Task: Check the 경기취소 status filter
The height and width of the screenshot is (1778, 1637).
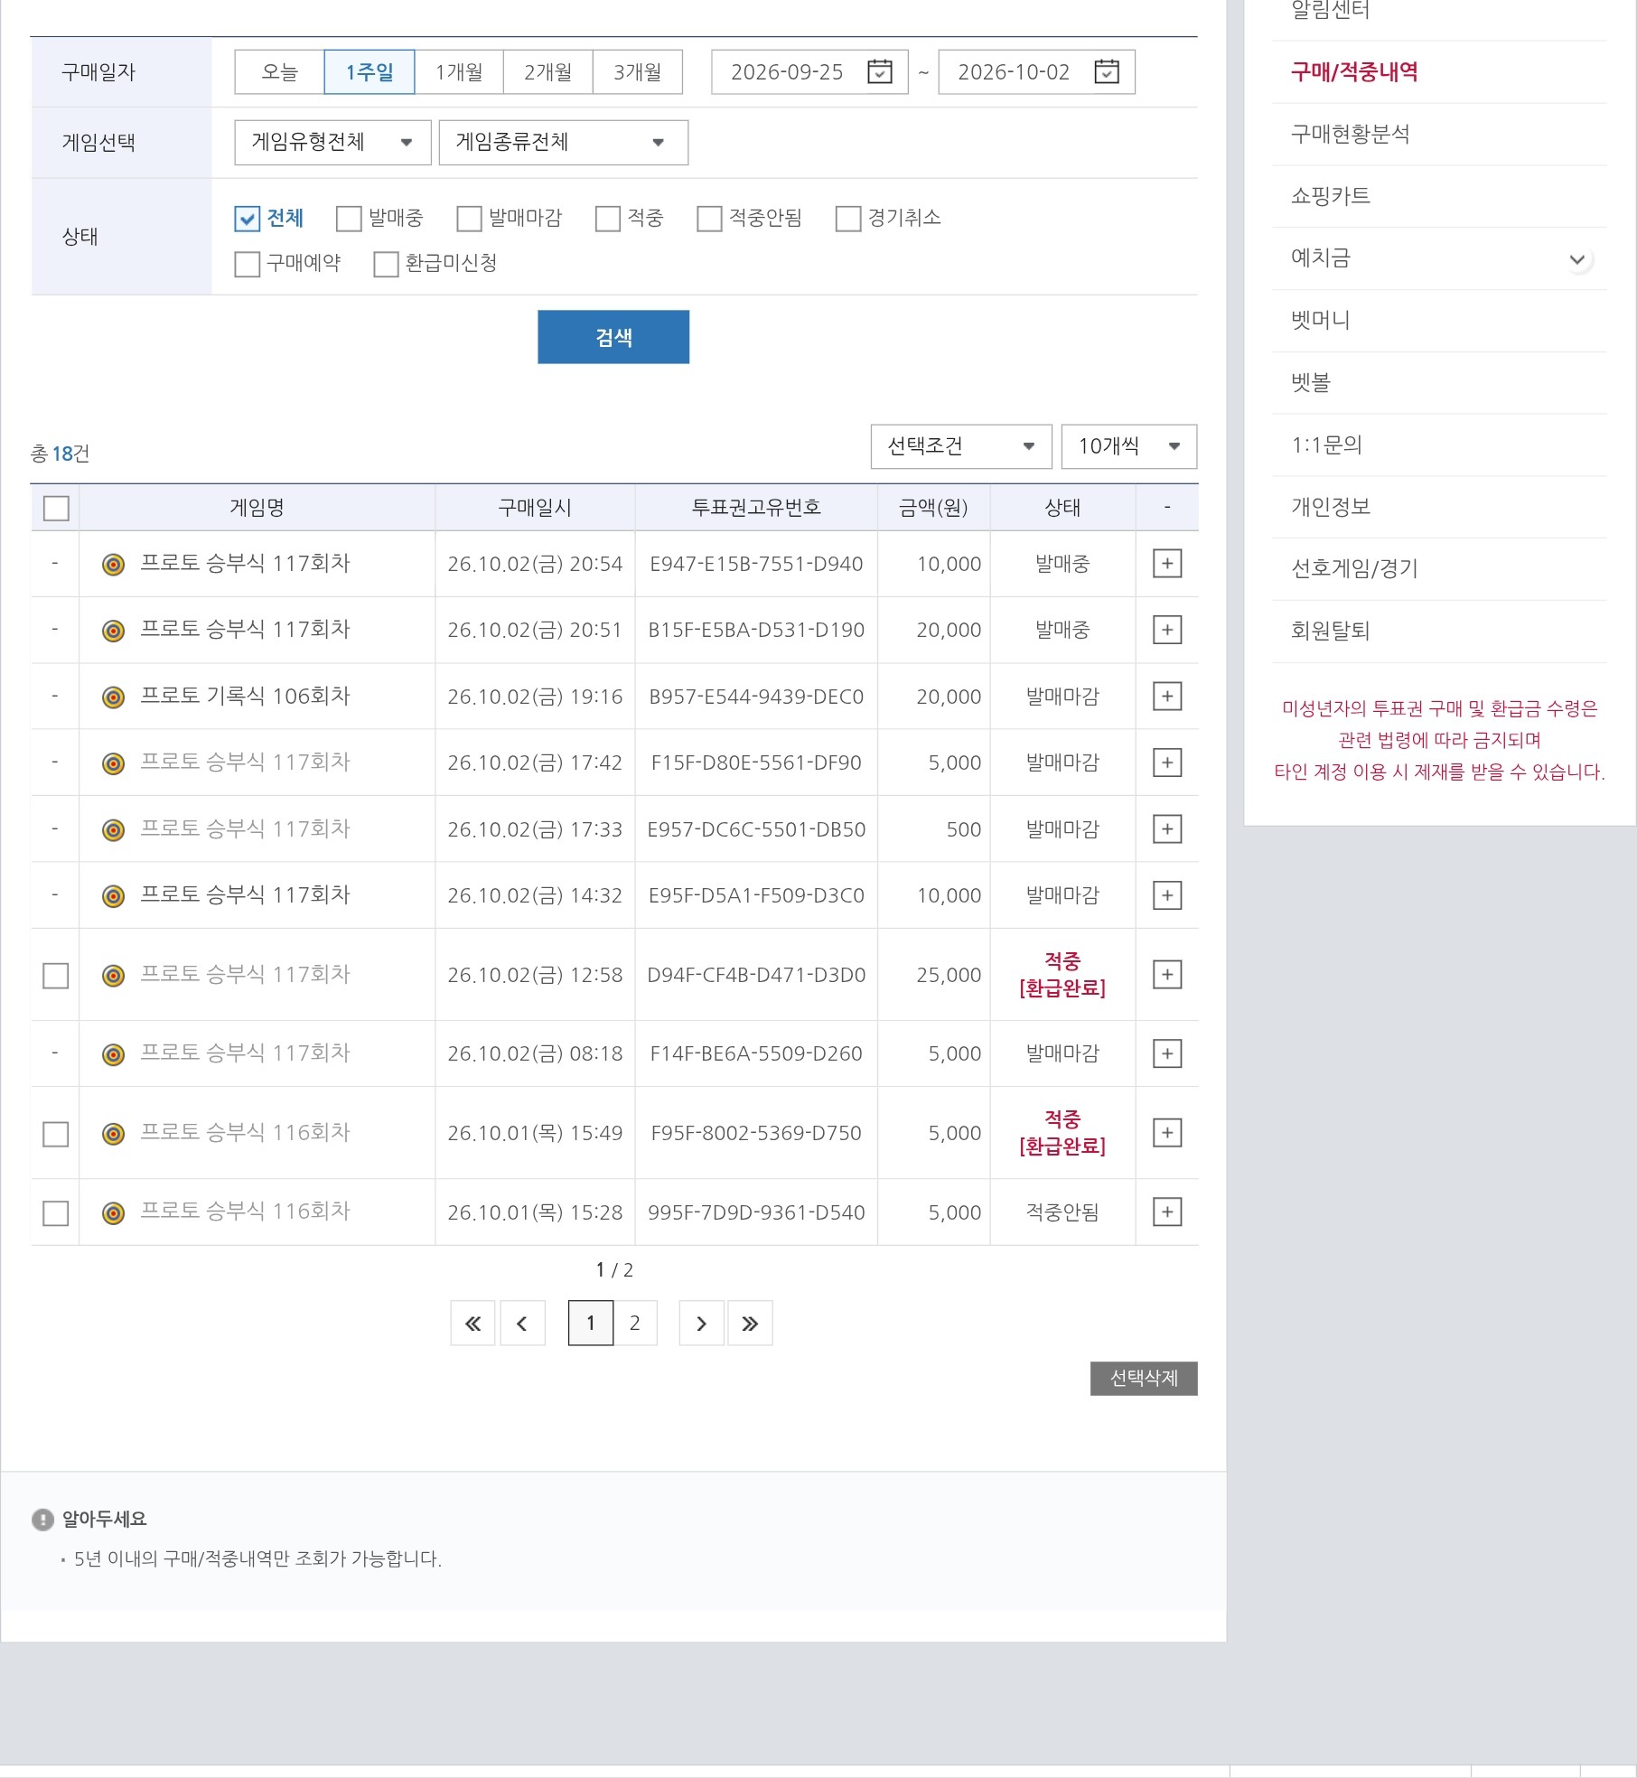Action: 848,219
